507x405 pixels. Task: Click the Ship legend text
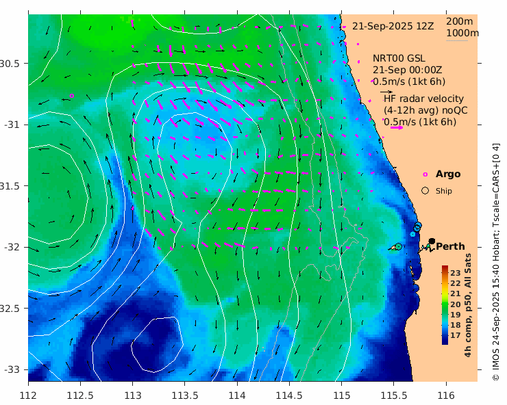[x=444, y=191]
